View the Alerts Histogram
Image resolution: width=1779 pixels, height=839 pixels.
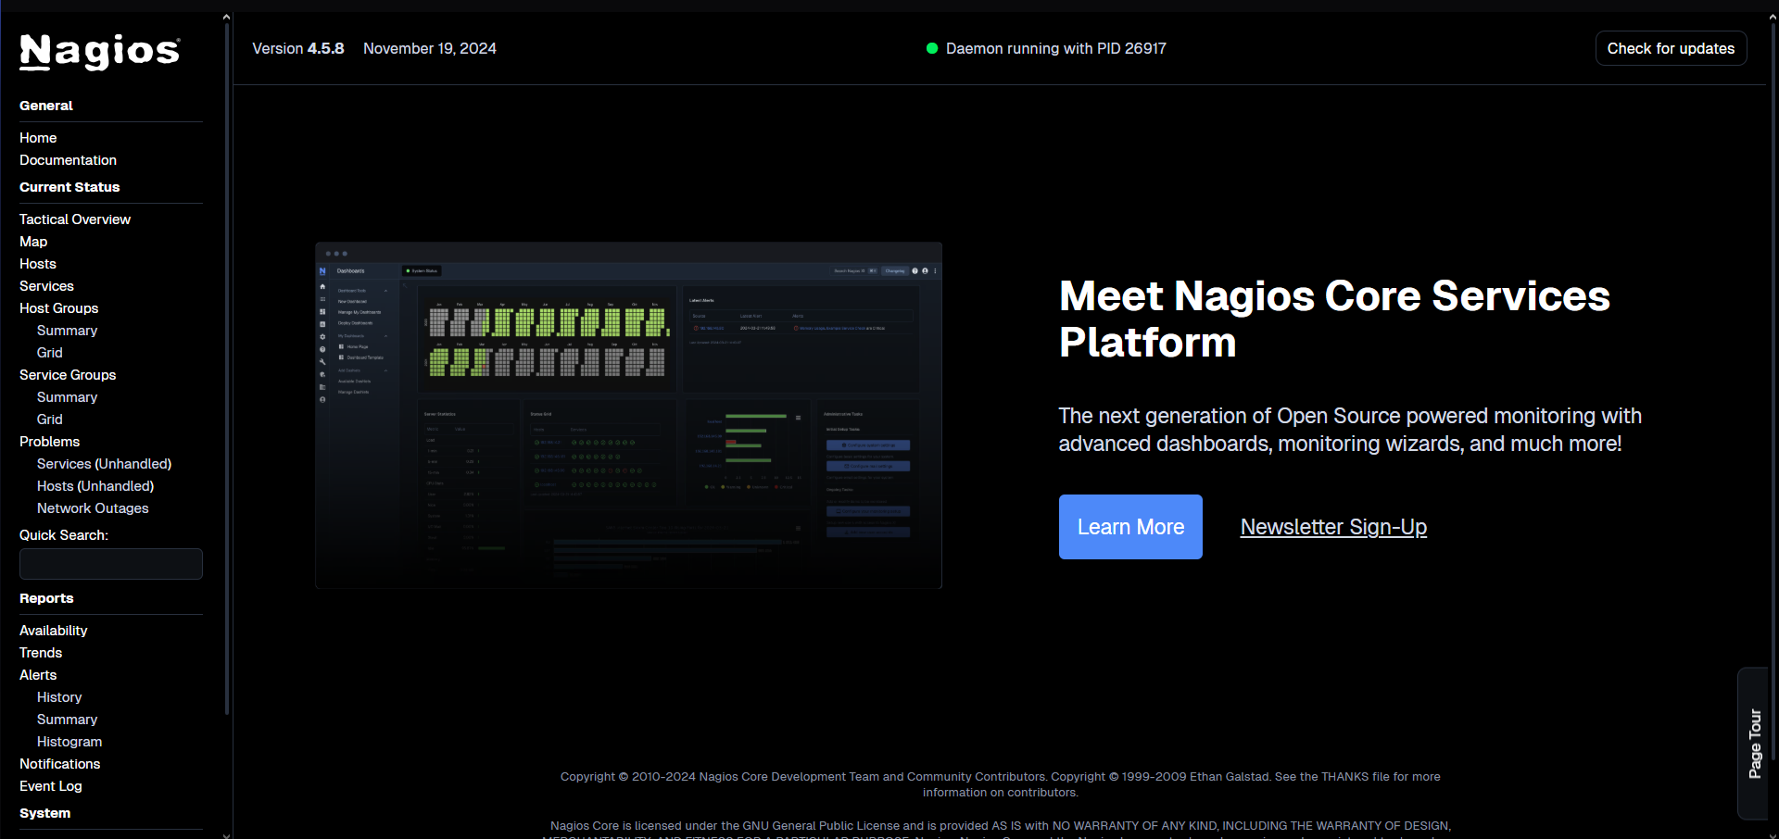pos(69,741)
